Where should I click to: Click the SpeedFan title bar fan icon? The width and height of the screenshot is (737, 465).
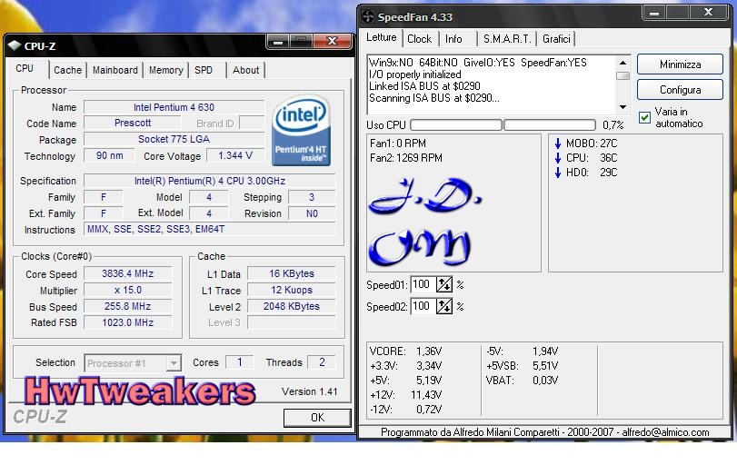(367, 16)
